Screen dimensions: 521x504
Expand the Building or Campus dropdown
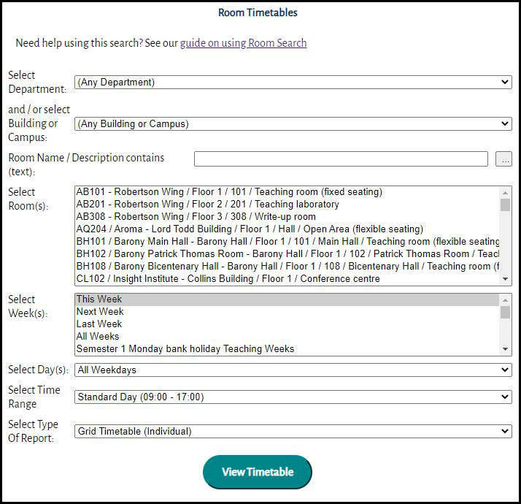coord(293,124)
